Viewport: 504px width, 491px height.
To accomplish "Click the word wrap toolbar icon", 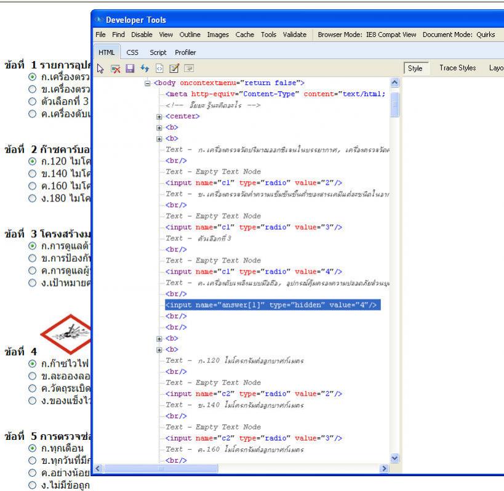I will pos(189,68).
